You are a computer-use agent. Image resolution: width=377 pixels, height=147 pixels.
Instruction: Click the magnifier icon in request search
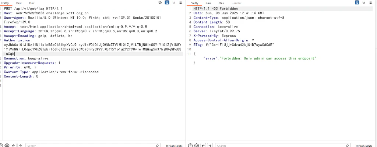[157, 145]
